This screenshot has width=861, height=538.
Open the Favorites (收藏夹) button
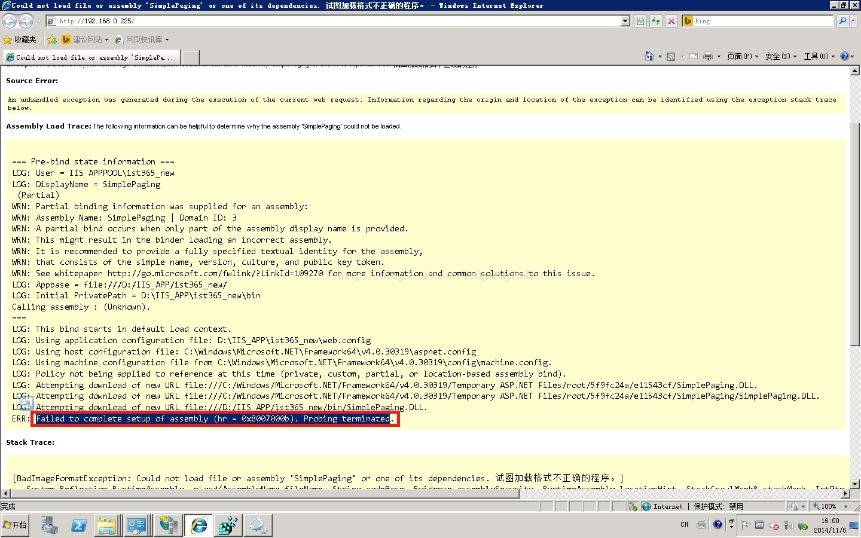pos(20,39)
